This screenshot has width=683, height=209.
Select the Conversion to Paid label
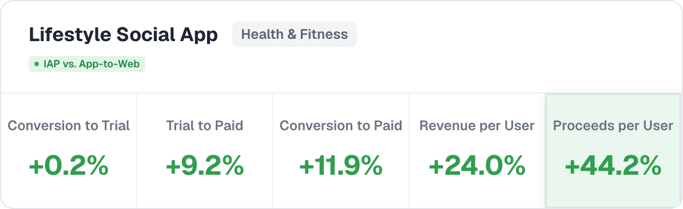tap(340, 126)
